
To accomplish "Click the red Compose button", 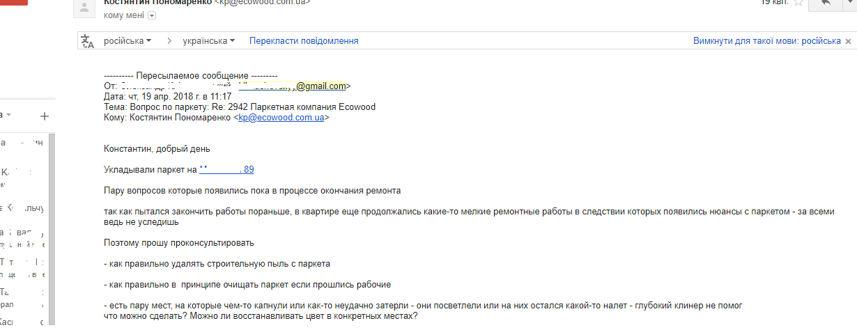I will pyautogui.click(x=13, y=3).
